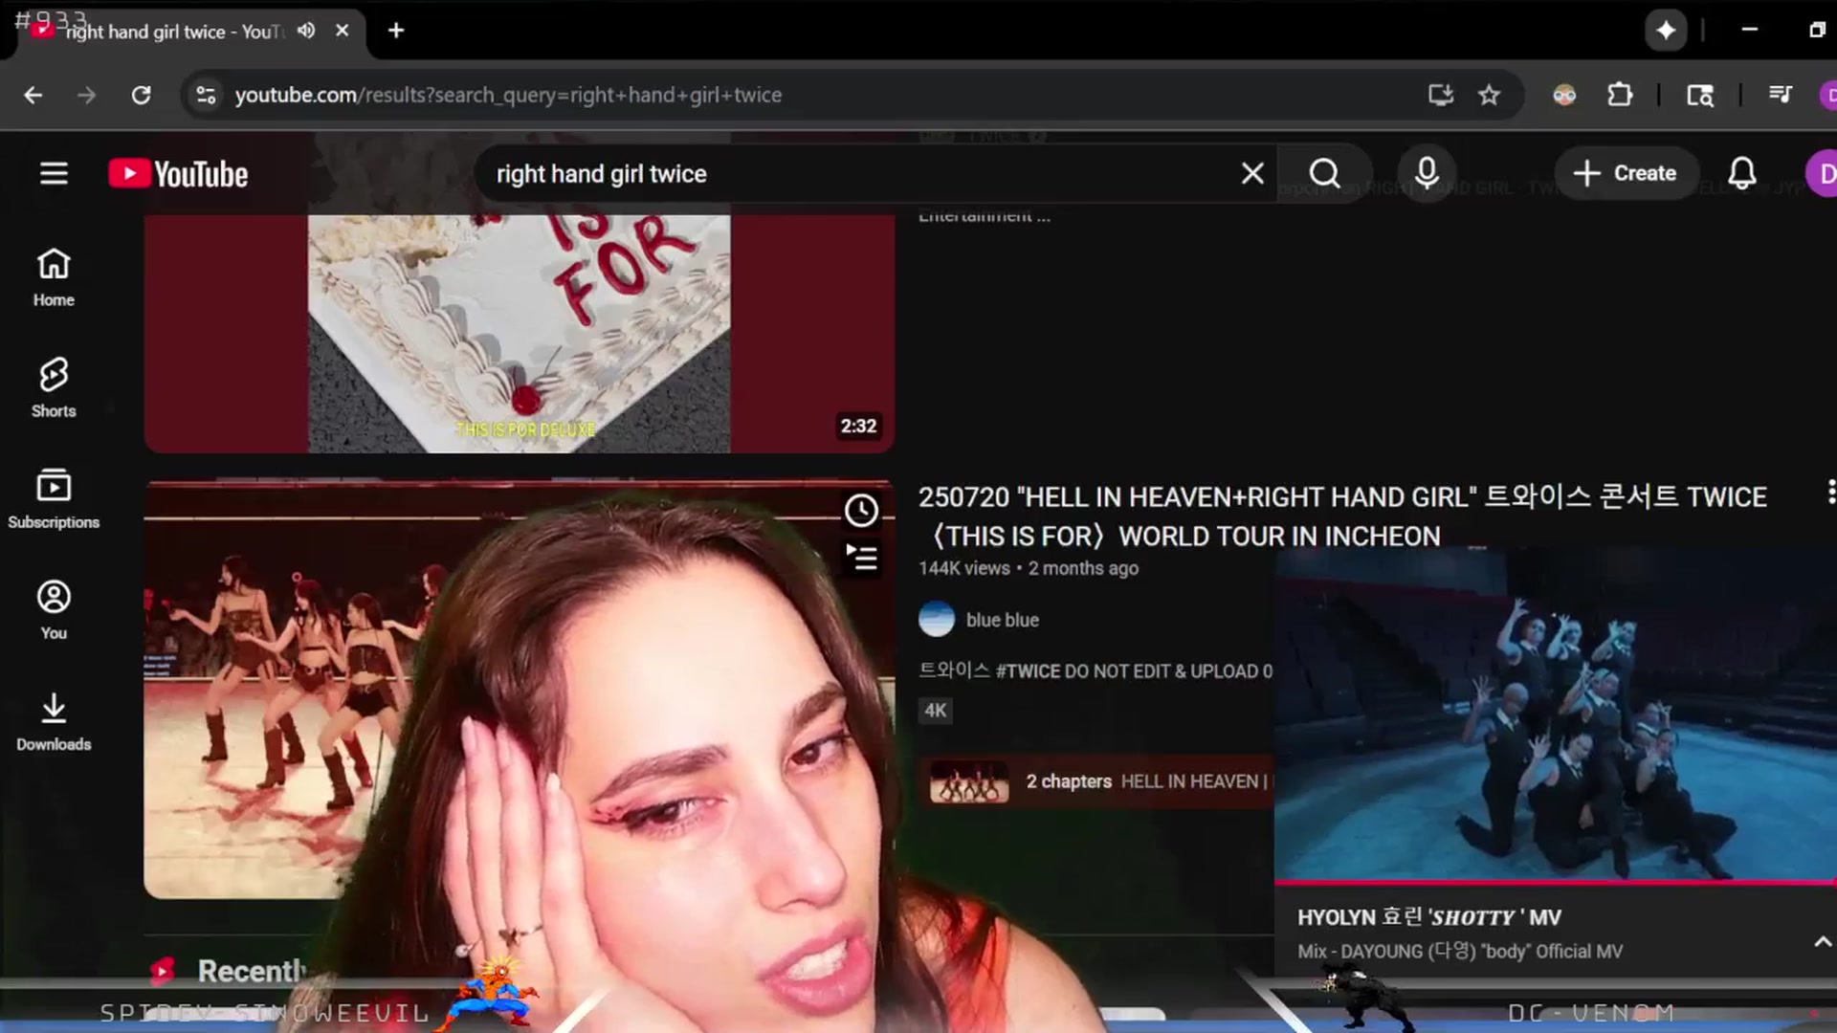
Task: View site information icon in address bar
Action: click(x=206, y=95)
